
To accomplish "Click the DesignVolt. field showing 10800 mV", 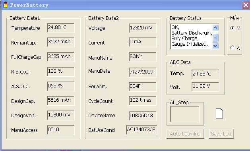I will (61, 115).
